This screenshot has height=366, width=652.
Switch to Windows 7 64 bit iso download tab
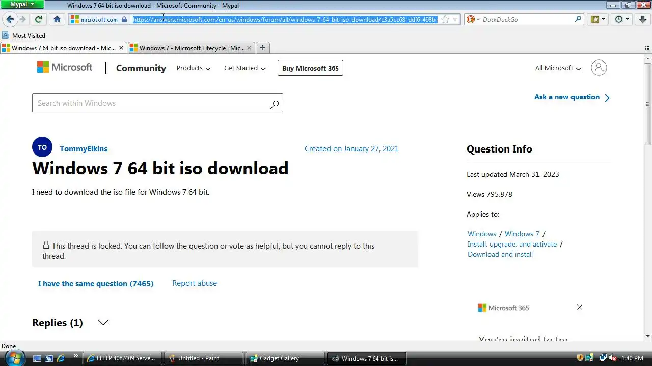click(63, 48)
